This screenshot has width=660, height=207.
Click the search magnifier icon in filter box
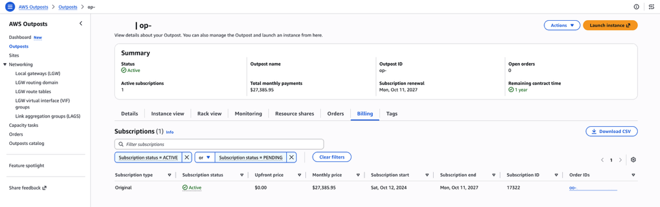click(x=120, y=144)
